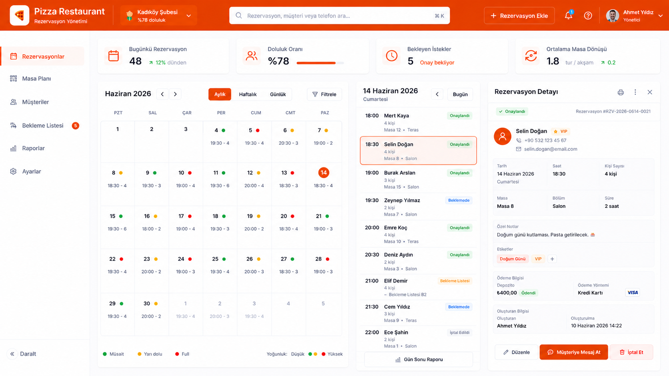
Task: Click Düzenle to edit reservation
Action: pos(516,352)
